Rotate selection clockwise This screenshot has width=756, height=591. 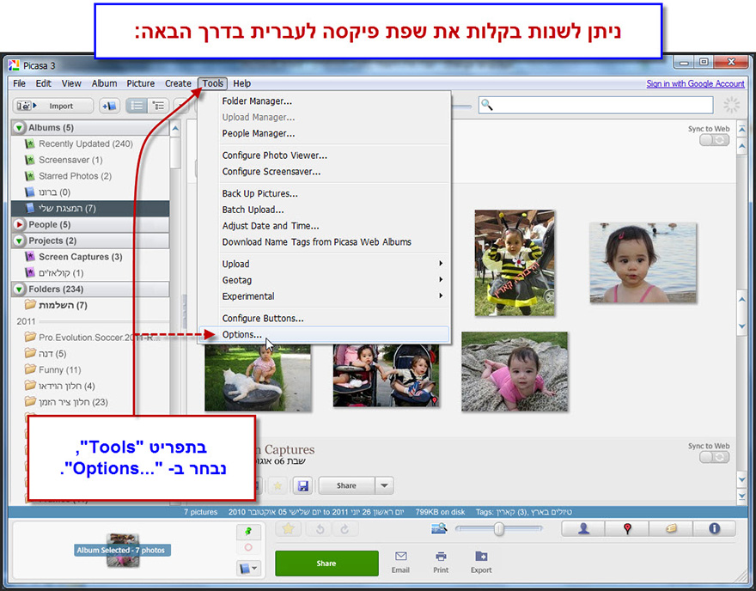click(x=344, y=529)
